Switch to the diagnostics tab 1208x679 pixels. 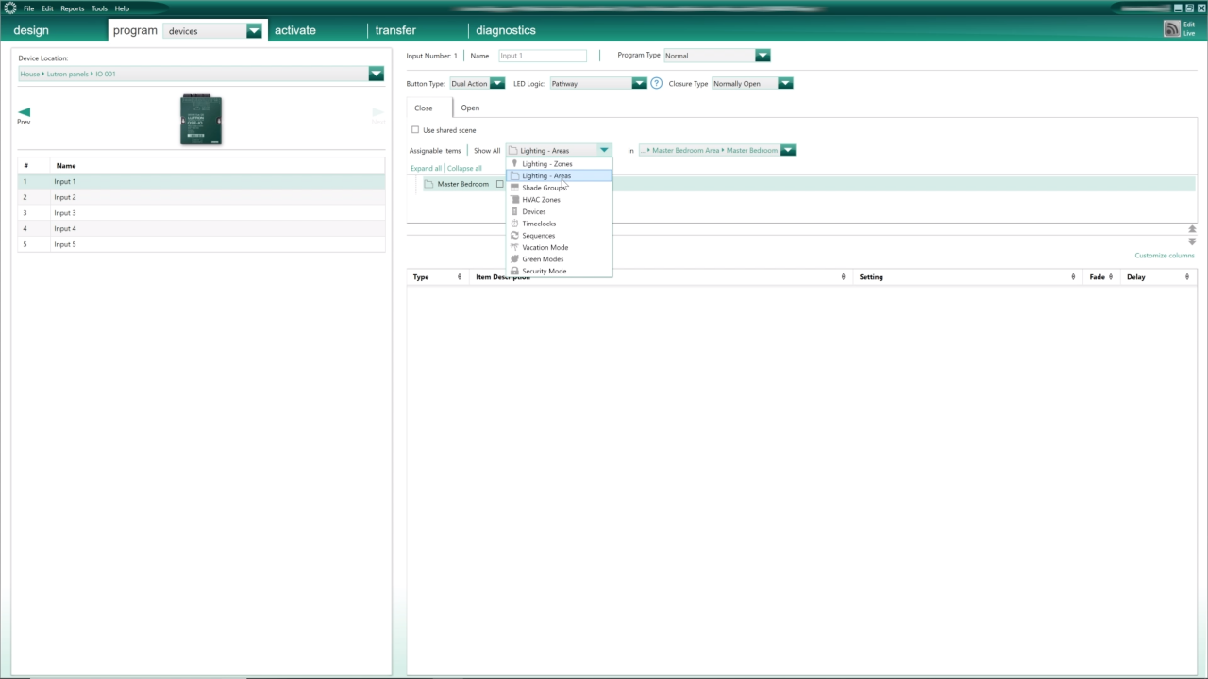[506, 30]
